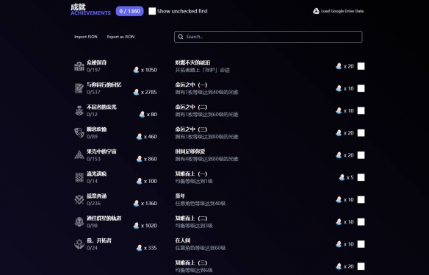Viewport: 429px width, 275px height.
Task: Choose the masks icon category 0/89
Action: [79, 133]
